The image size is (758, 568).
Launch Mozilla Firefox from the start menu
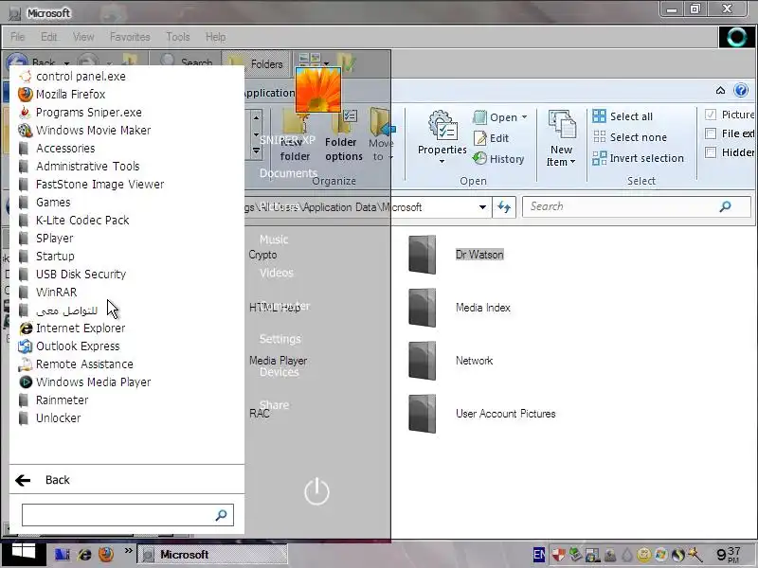(x=62, y=94)
